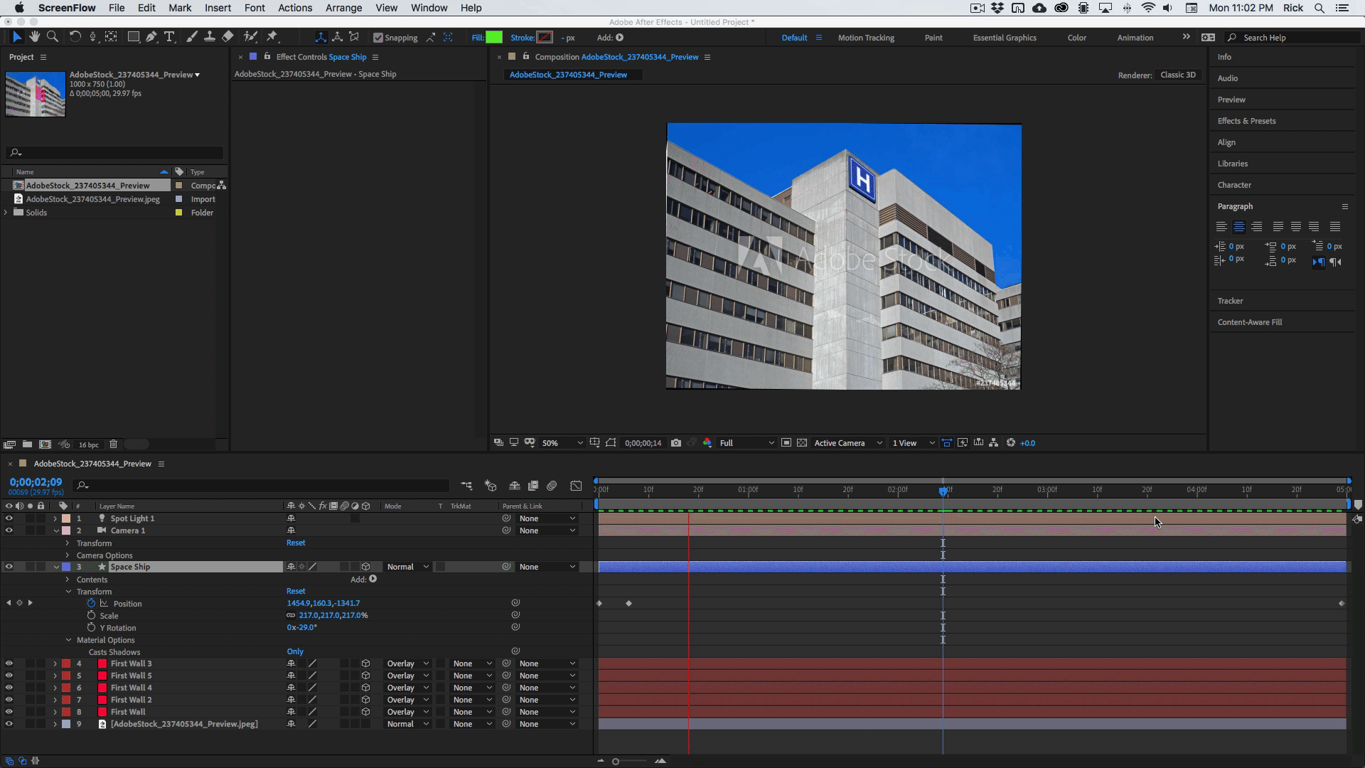
Task: Select the Hand tool
Action: tap(34, 37)
